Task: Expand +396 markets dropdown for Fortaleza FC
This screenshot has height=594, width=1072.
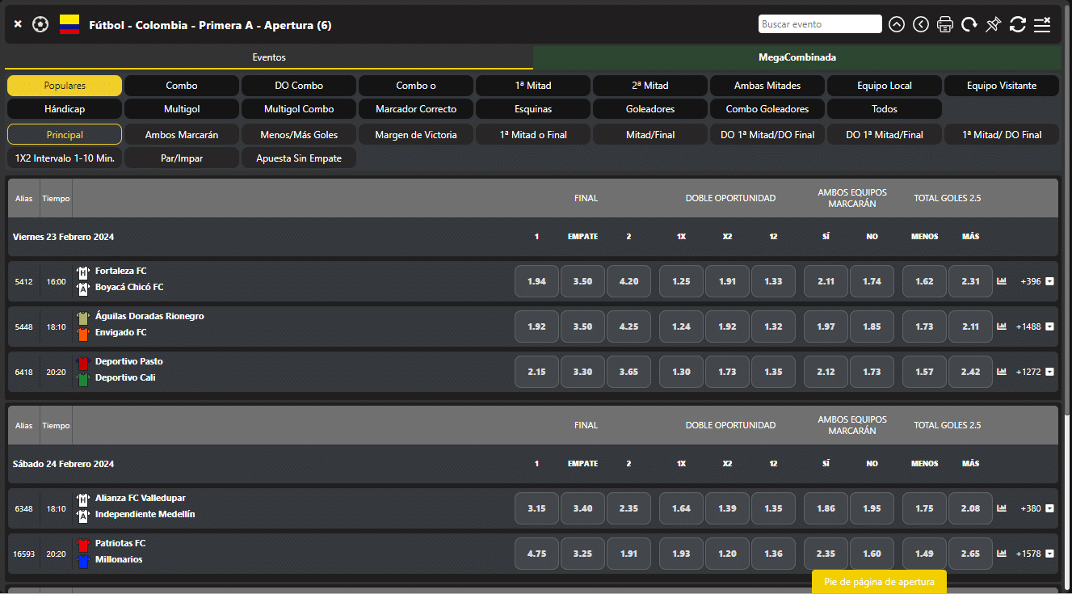Action: (1049, 281)
